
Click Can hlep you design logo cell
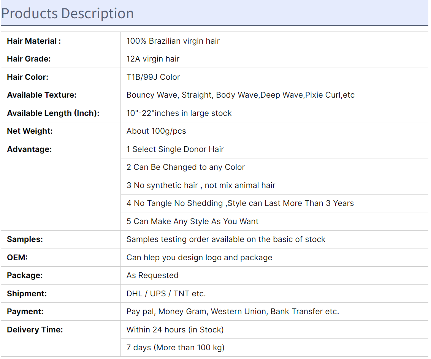coord(199,257)
